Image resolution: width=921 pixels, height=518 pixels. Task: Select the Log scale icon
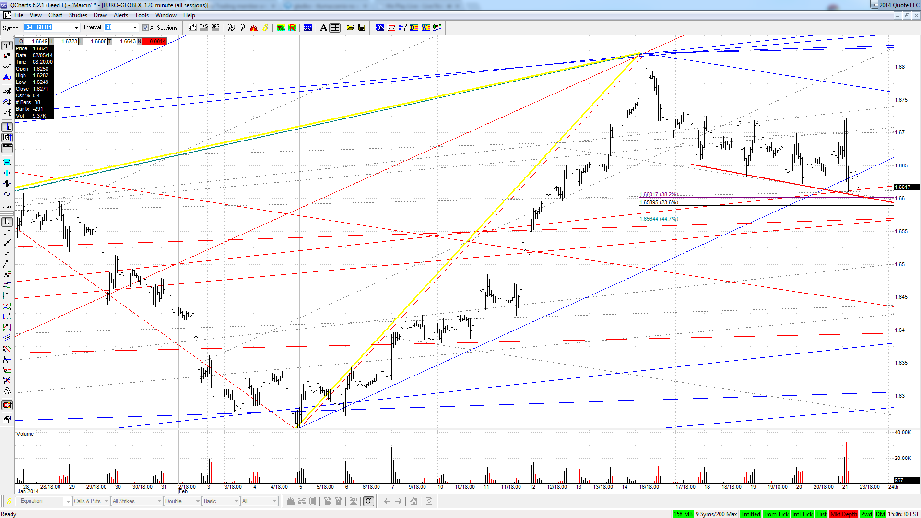tap(7, 91)
